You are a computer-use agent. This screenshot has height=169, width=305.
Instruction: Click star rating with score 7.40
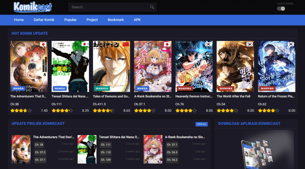21,110
